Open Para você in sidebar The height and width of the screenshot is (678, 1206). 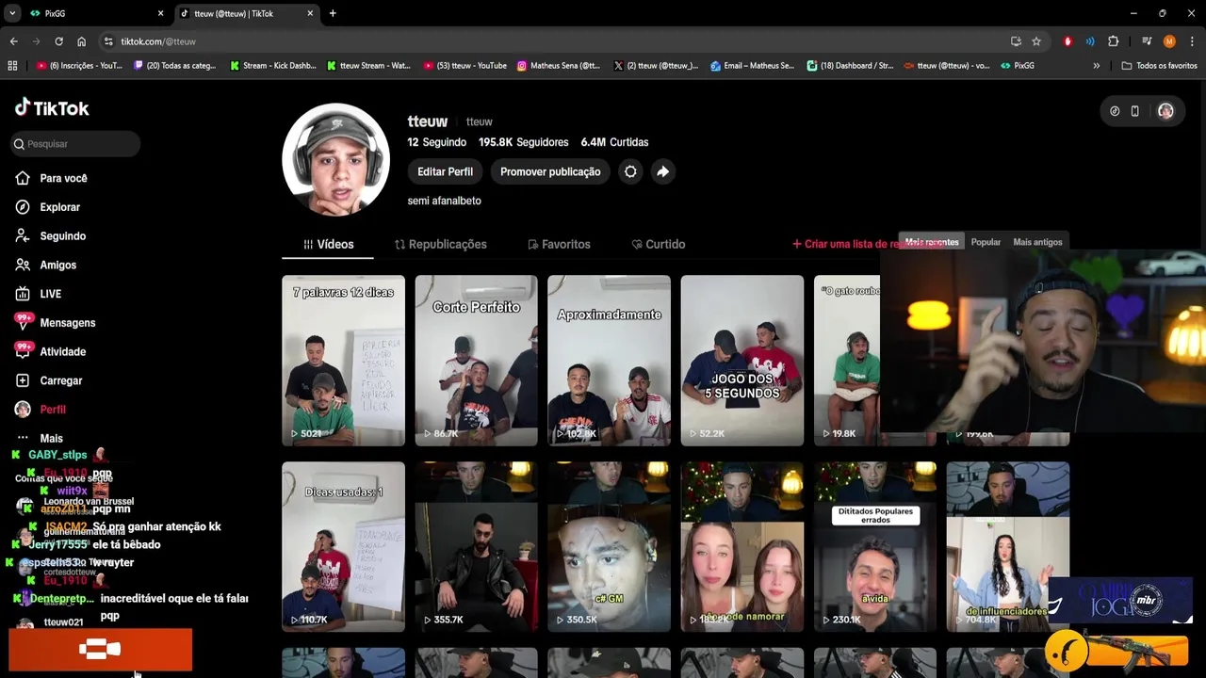(x=52, y=178)
